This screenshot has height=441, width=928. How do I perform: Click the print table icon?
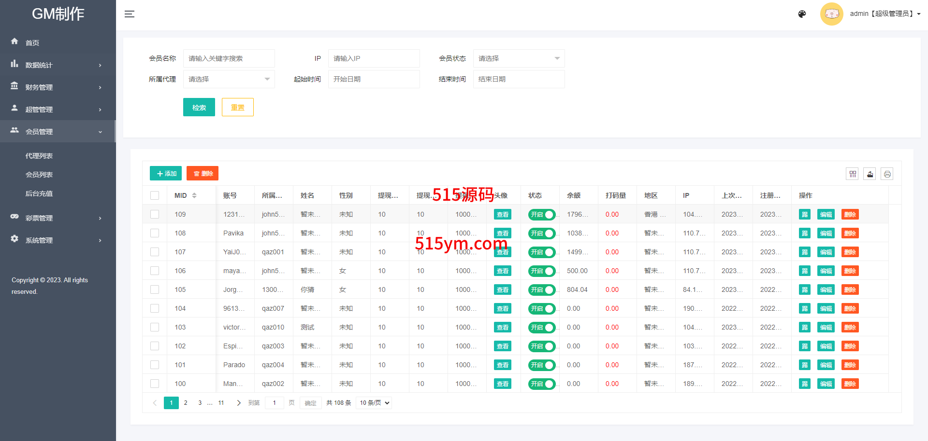click(x=887, y=174)
